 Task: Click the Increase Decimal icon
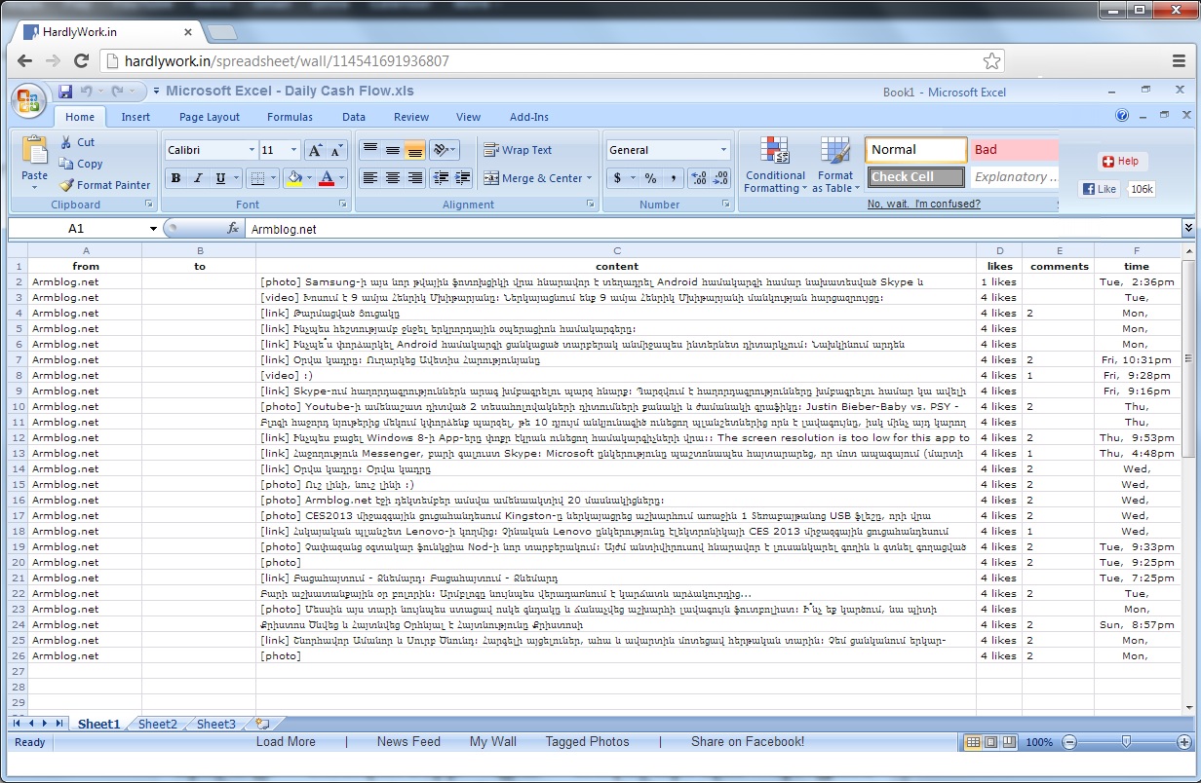698,178
